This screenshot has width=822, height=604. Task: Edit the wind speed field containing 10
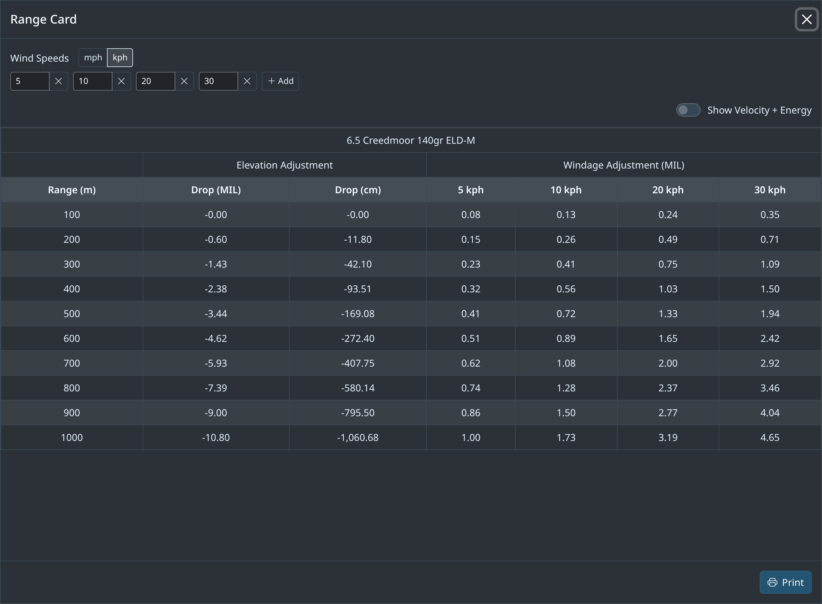pos(93,81)
